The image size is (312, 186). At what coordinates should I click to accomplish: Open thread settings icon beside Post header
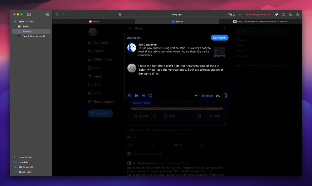click(x=224, y=28)
